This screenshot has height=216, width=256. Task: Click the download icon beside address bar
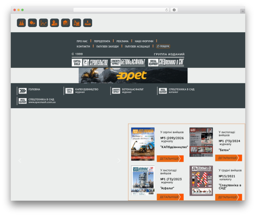click(x=174, y=10)
